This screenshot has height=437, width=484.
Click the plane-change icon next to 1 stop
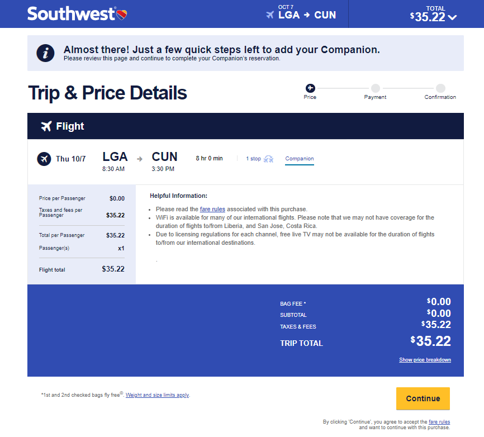[268, 159]
